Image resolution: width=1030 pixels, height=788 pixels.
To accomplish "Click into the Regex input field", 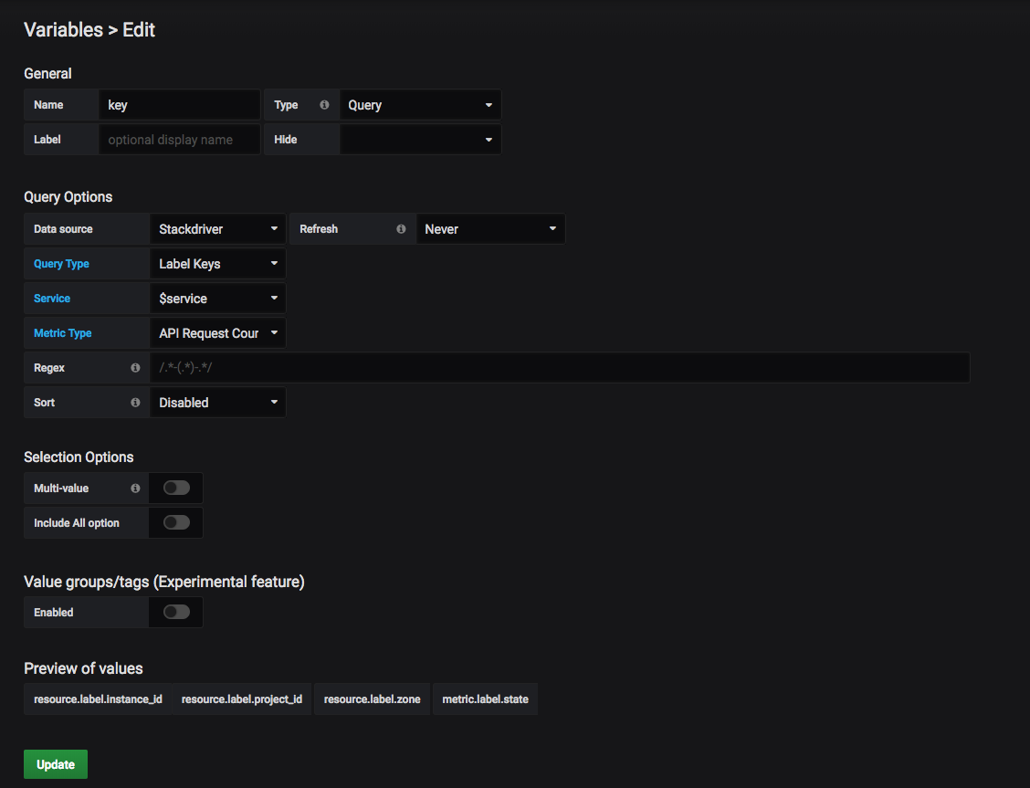I will click(559, 368).
